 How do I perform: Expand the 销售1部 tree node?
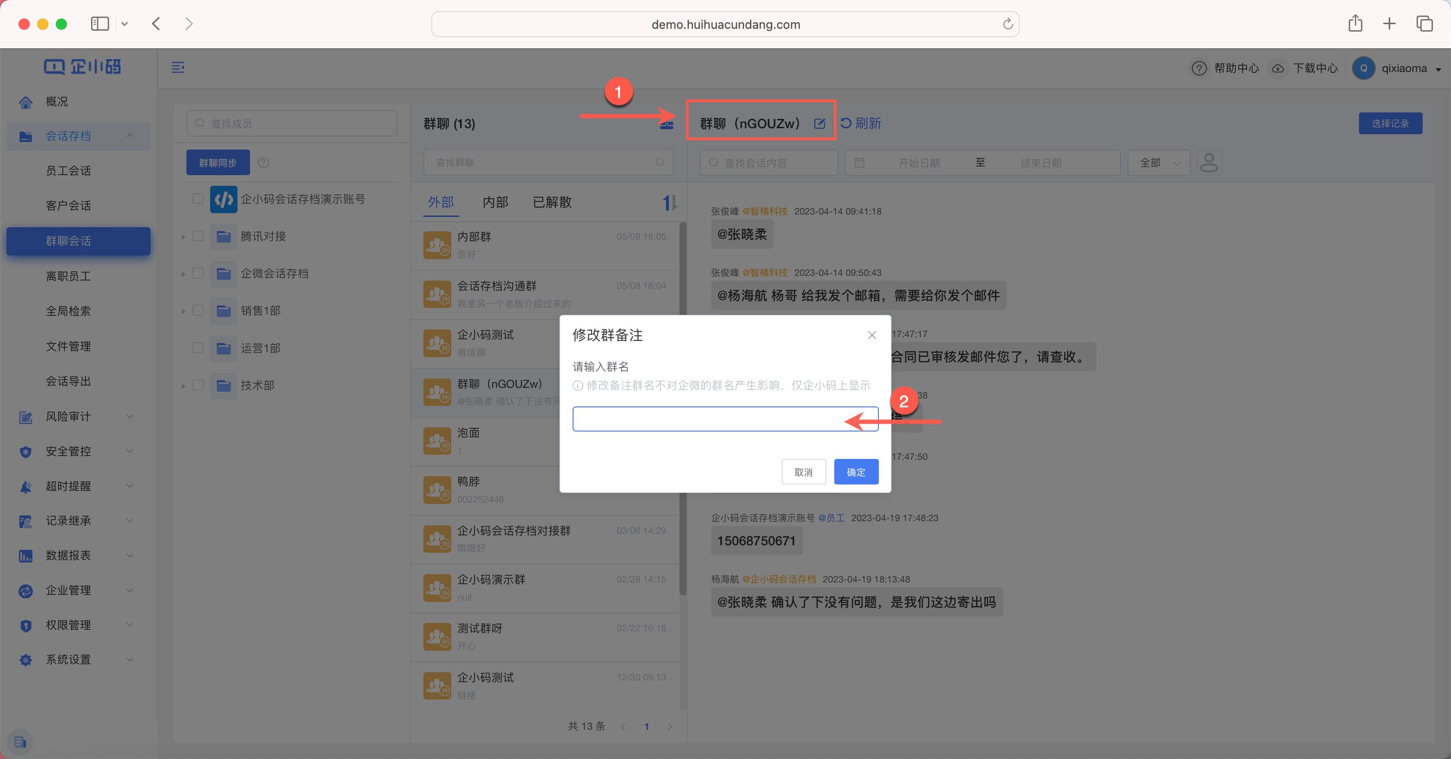click(x=183, y=311)
